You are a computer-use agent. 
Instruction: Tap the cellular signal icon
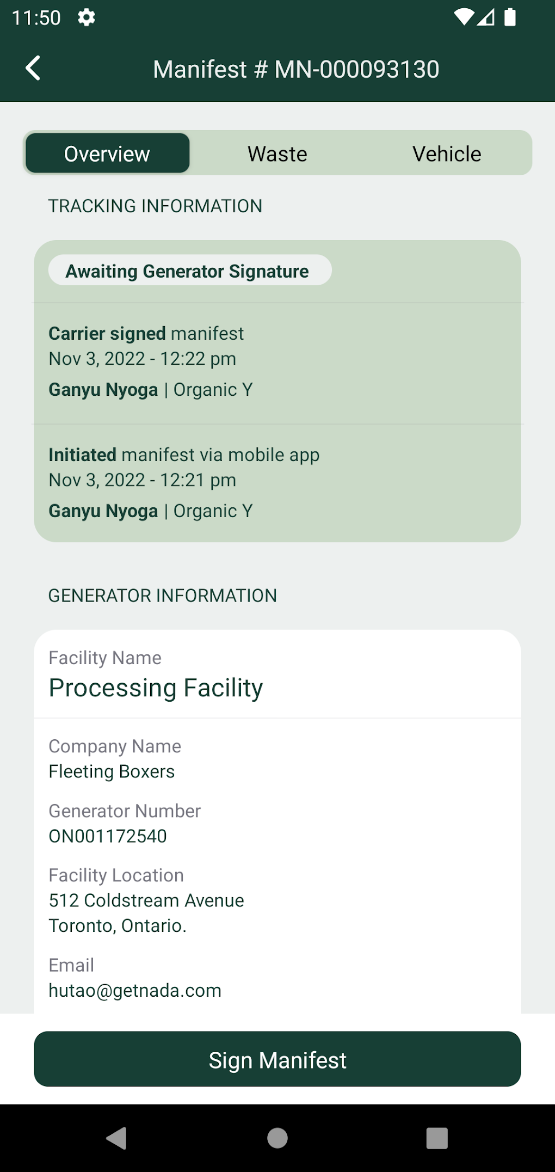pos(486,17)
